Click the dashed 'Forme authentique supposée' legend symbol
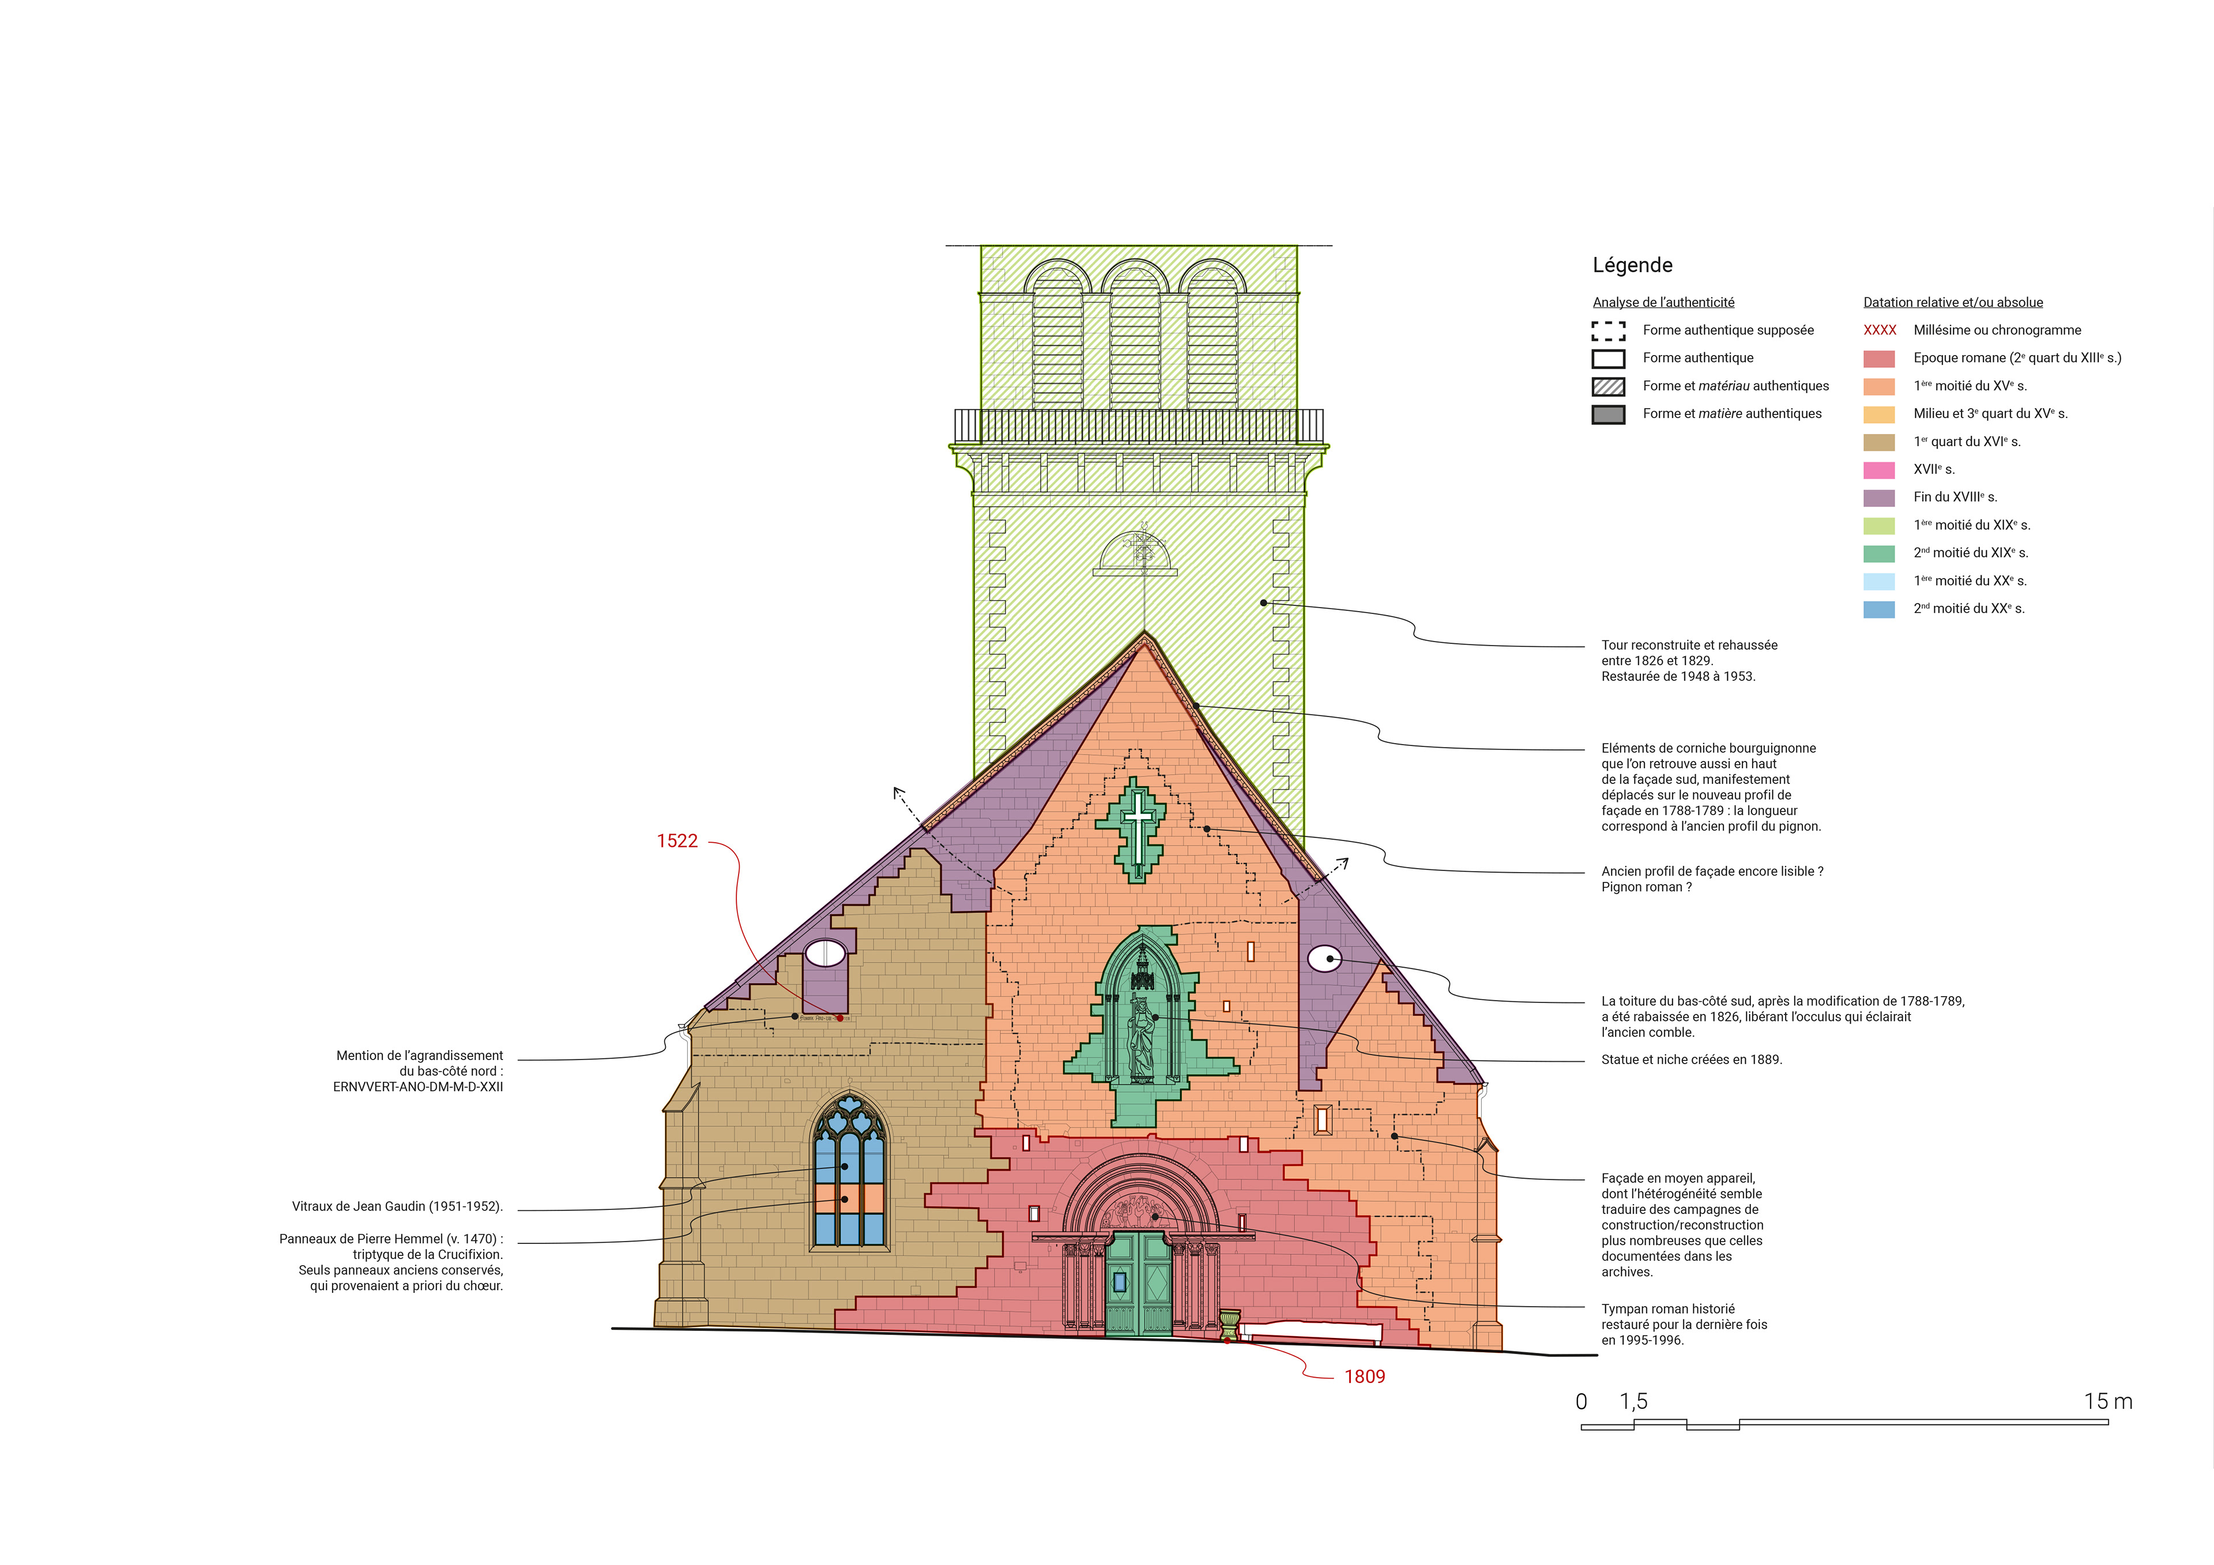The image size is (2214, 1565). (x=1607, y=331)
